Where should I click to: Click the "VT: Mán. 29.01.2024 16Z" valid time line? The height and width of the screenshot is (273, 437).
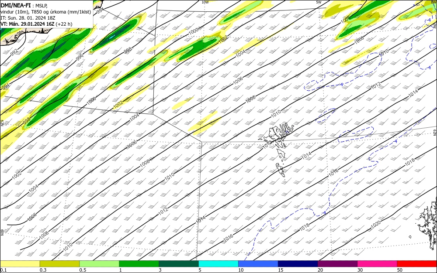pyautogui.click(x=36, y=24)
